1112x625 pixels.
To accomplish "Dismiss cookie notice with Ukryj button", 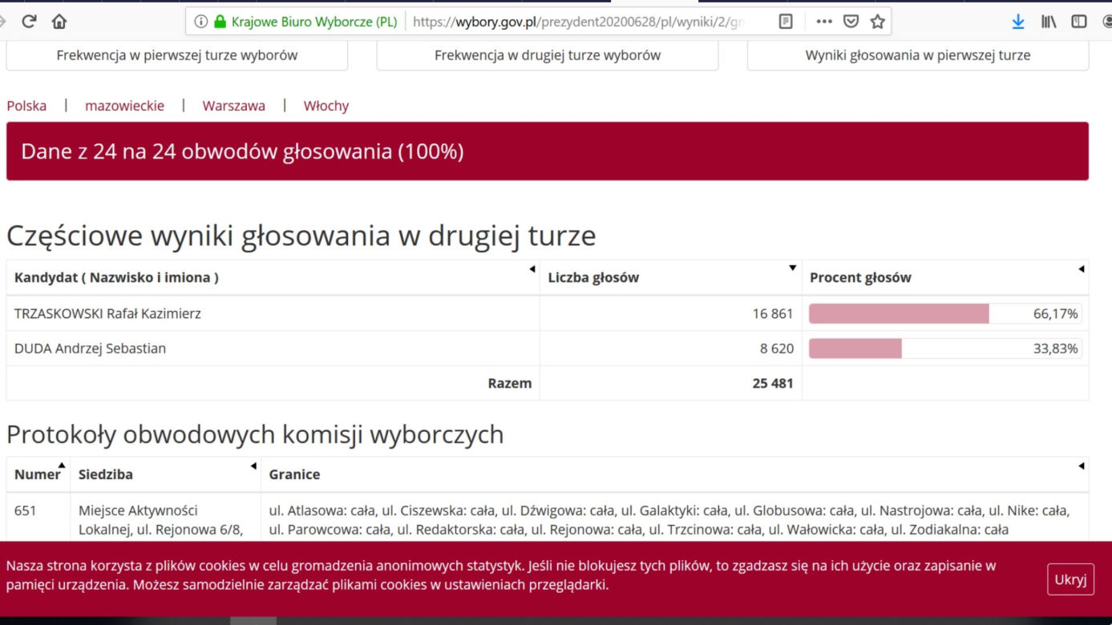I will click(1070, 579).
